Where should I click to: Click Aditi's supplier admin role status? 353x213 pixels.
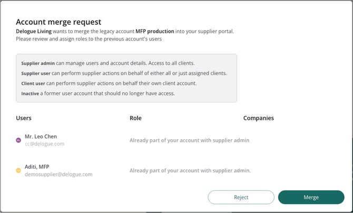pos(190,170)
